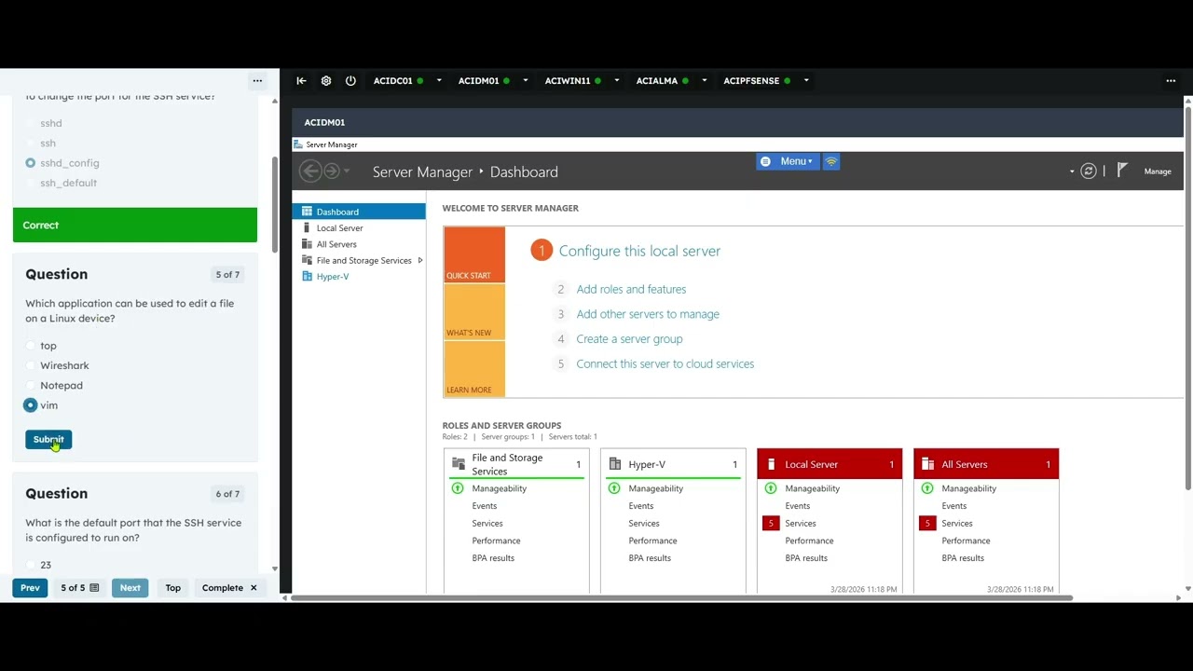Open the ACIALMA machine dropdown arrow
The width and height of the screenshot is (1193, 671).
coord(704,81)
